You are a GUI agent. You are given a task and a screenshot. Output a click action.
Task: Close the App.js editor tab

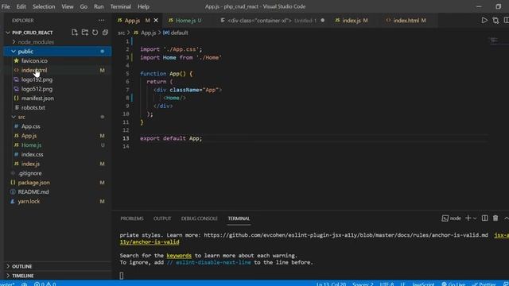click(x=156, y=21)
